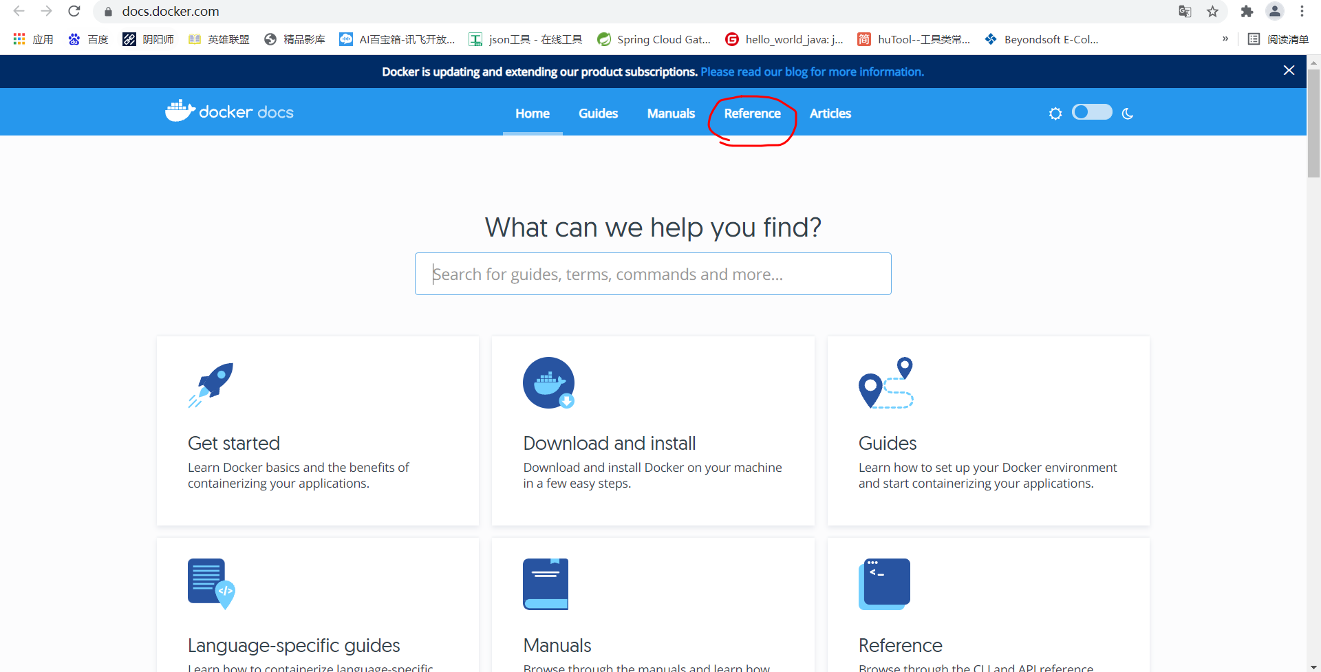Click the Download and install whale icon
Screen dimensions: 1321x672
548,383
